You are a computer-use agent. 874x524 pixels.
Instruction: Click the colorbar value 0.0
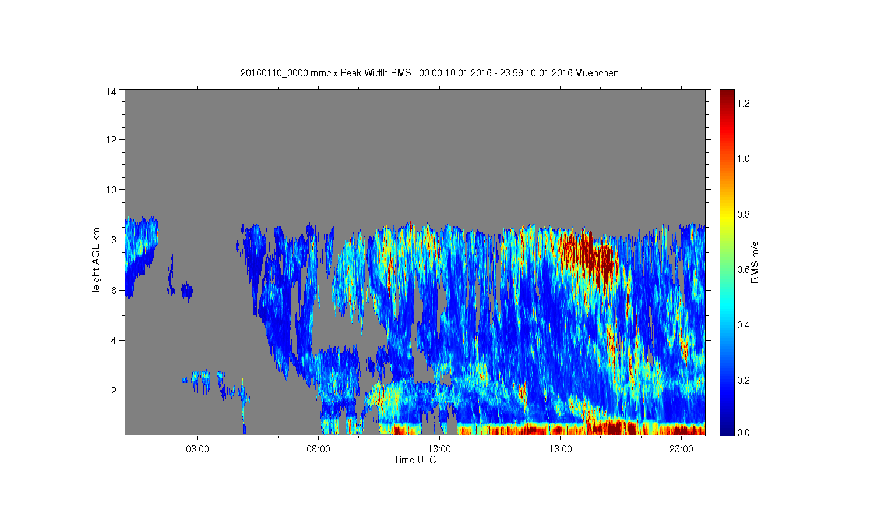coord(743,433)
